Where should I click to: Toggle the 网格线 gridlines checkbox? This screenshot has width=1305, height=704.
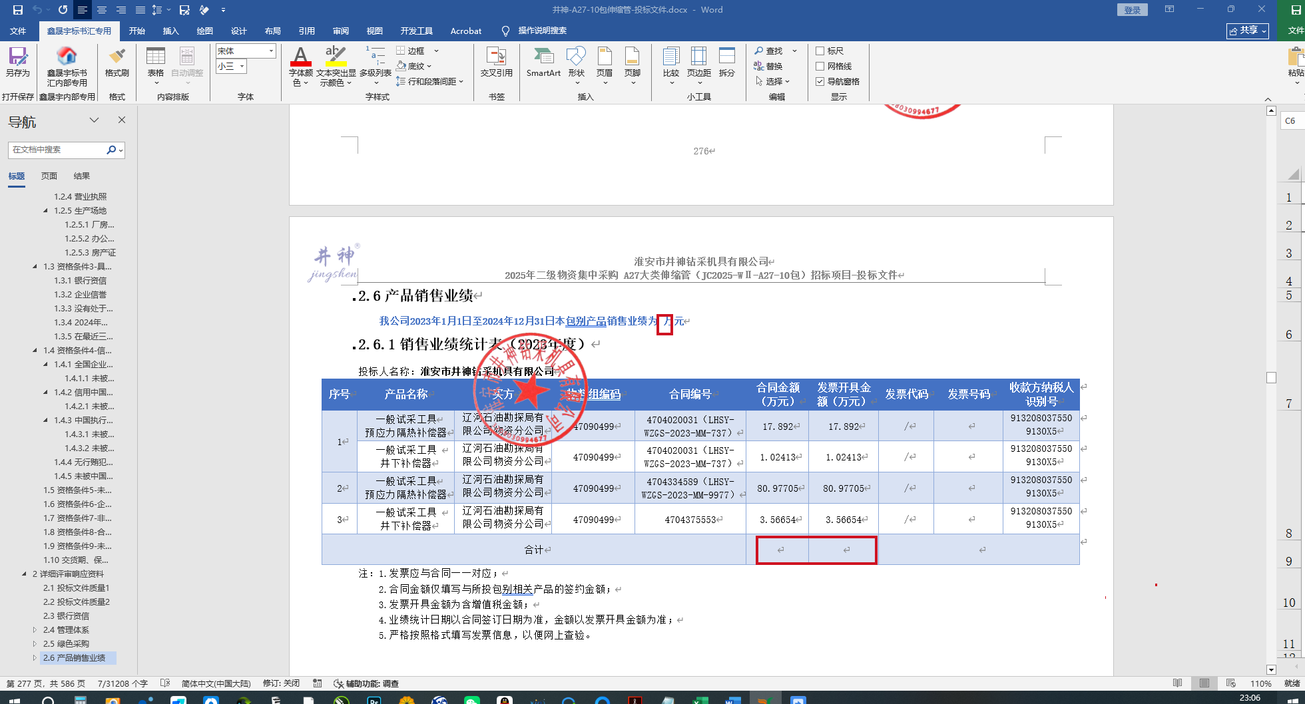pos(820,67)
